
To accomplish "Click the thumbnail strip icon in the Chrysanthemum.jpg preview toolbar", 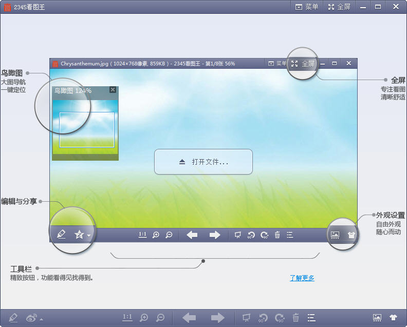I will [x=335, y=235].
